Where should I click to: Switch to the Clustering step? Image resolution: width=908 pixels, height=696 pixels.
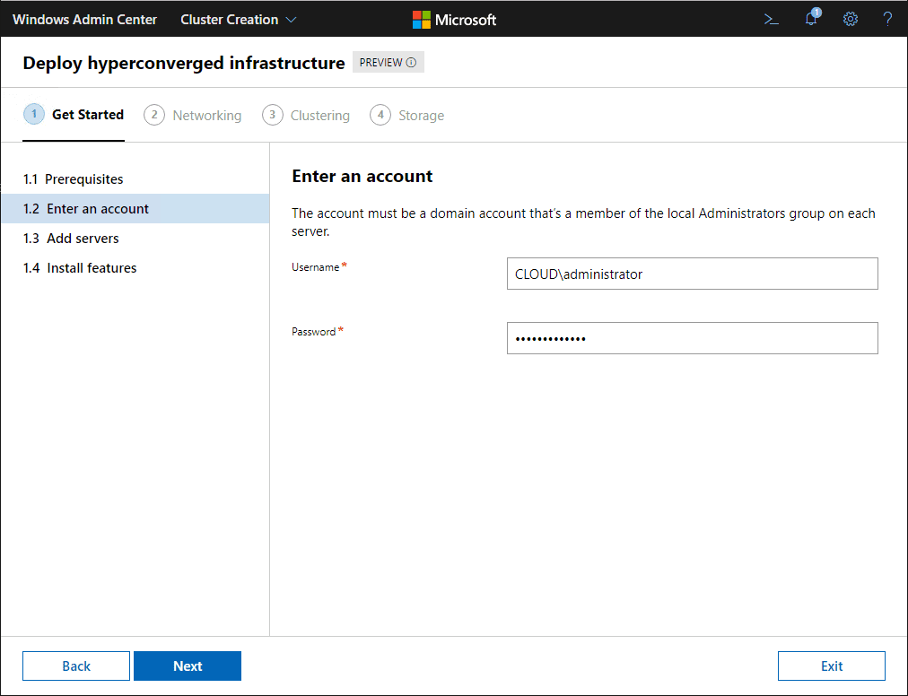click(319, 115)
